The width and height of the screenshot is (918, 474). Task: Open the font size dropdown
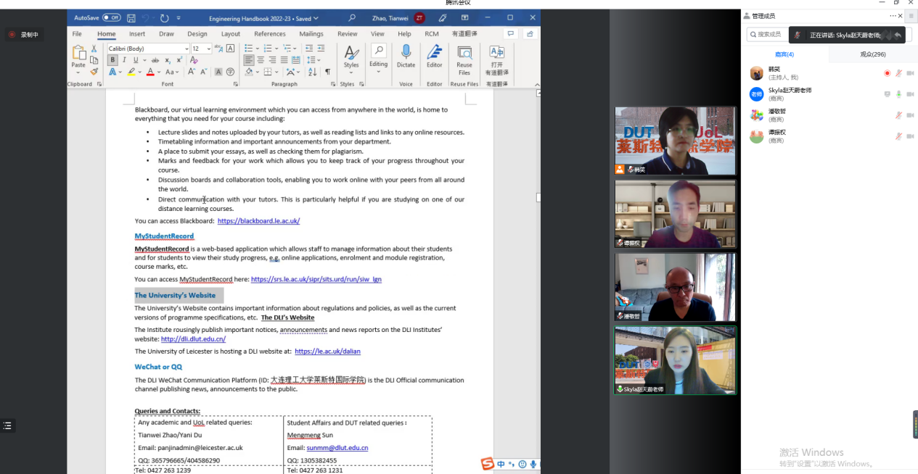209,49
